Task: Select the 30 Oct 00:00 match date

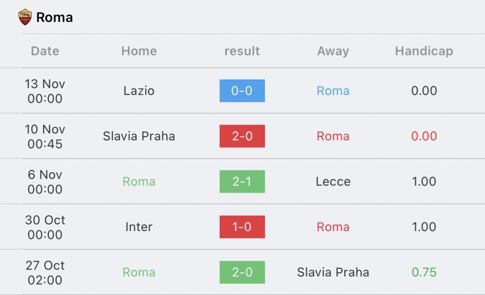Action: [45, 227]
